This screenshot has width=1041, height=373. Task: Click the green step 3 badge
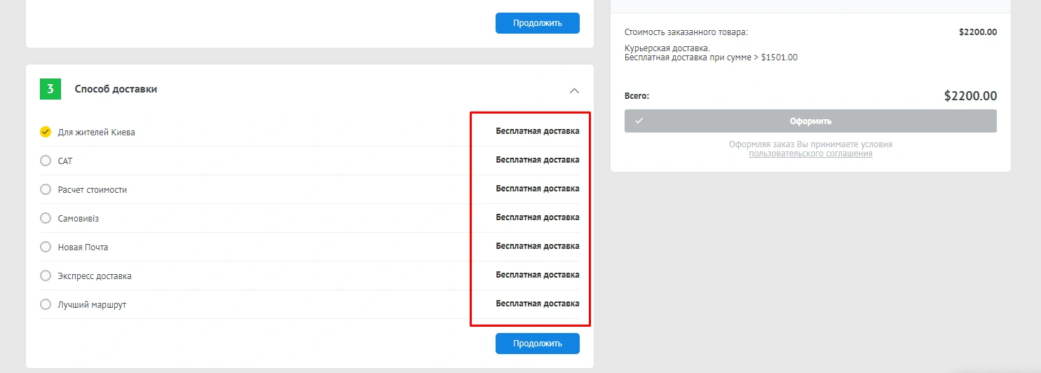click(50, 89)
